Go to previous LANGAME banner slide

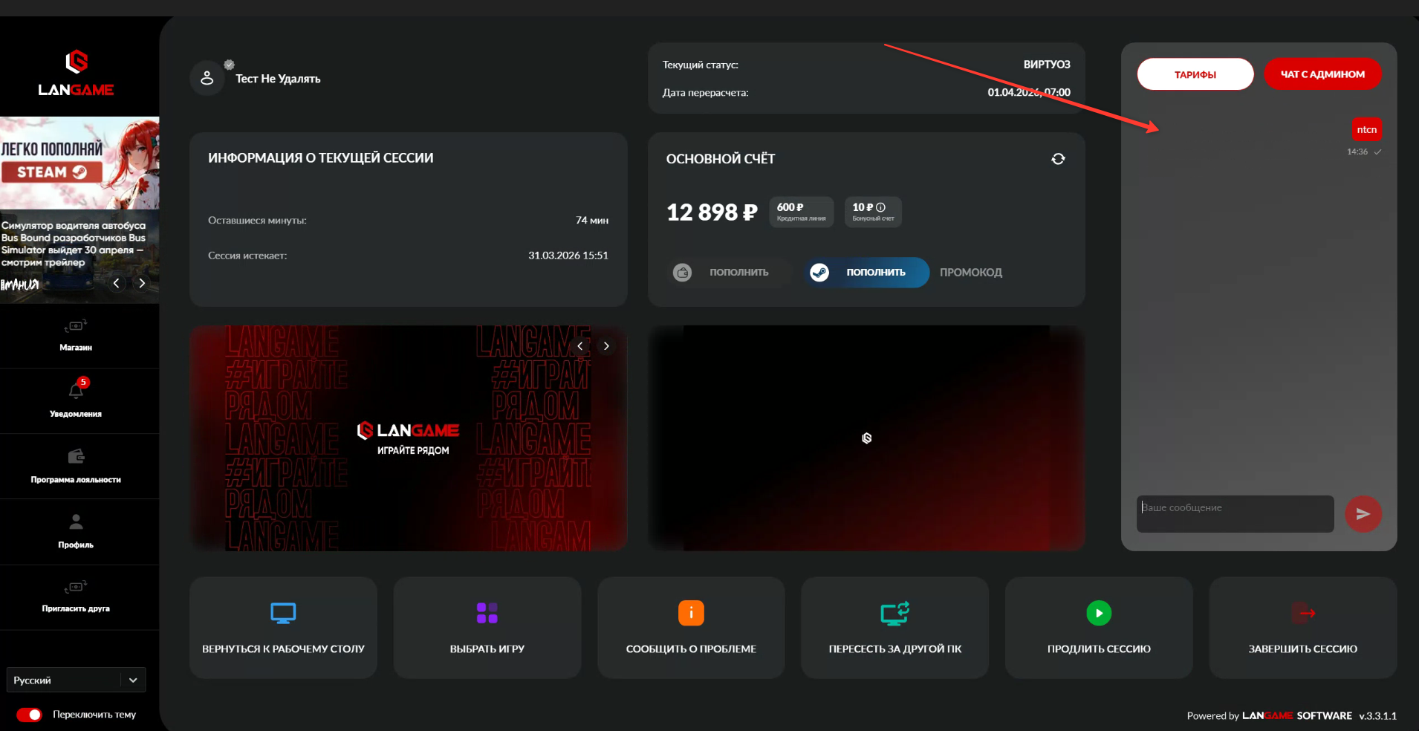(580, 346)
